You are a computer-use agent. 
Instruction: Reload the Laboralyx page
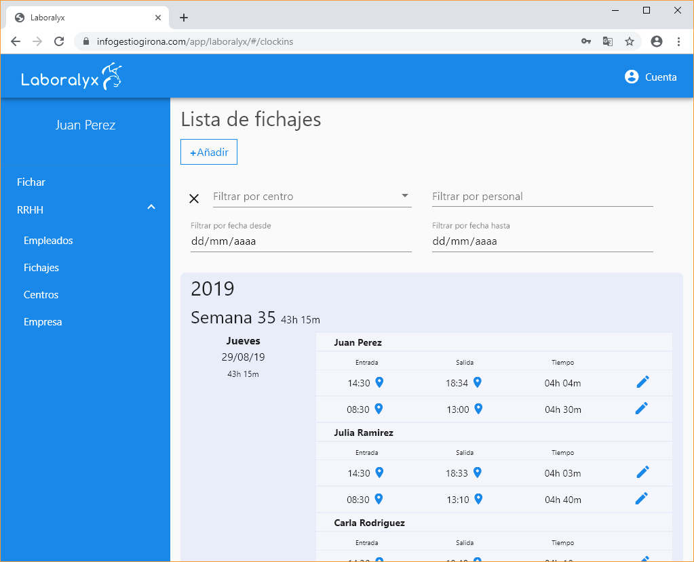click(x=59, y=41)
